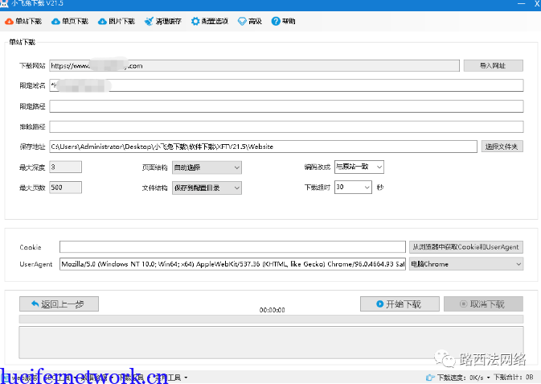Click the 返回上一步 back button

59,304
